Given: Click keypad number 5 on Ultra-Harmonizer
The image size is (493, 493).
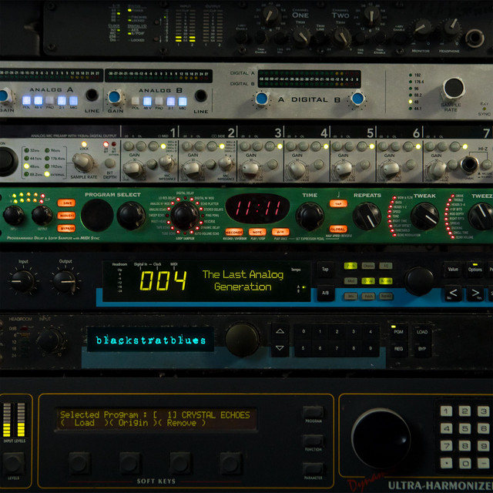Looking at the screenshot, I should 464,428.
